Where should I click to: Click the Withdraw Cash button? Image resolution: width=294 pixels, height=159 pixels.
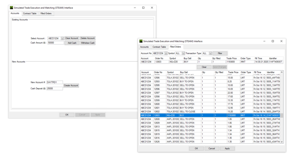tap(88, 43)
